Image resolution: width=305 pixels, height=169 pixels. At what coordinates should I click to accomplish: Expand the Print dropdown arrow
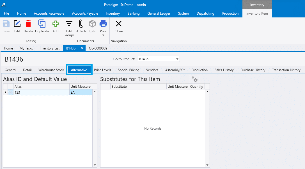pyautogui.click(x=103, y=35)
